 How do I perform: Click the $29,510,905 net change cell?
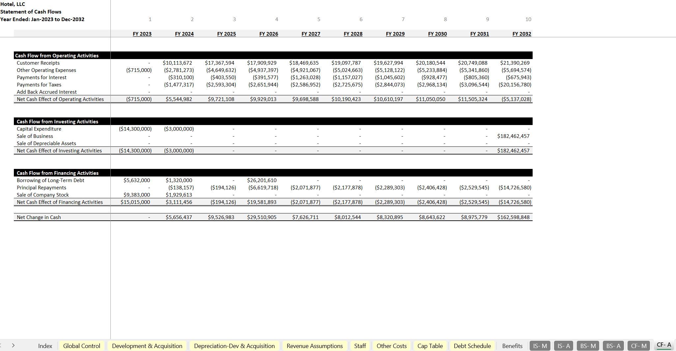point(262,217)
